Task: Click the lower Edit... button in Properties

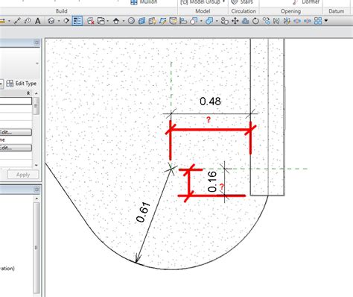Action: tap(16, 148)
